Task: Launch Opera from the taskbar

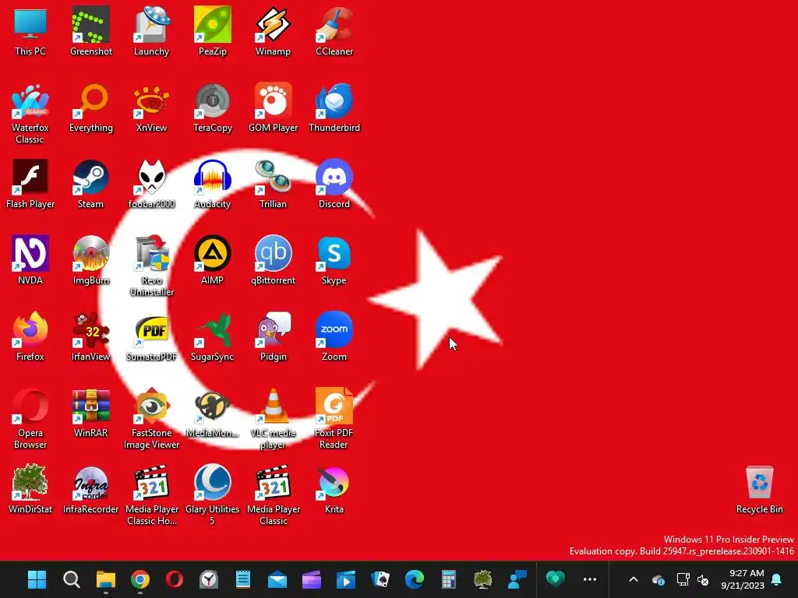Action: click(x=175, y=579)
